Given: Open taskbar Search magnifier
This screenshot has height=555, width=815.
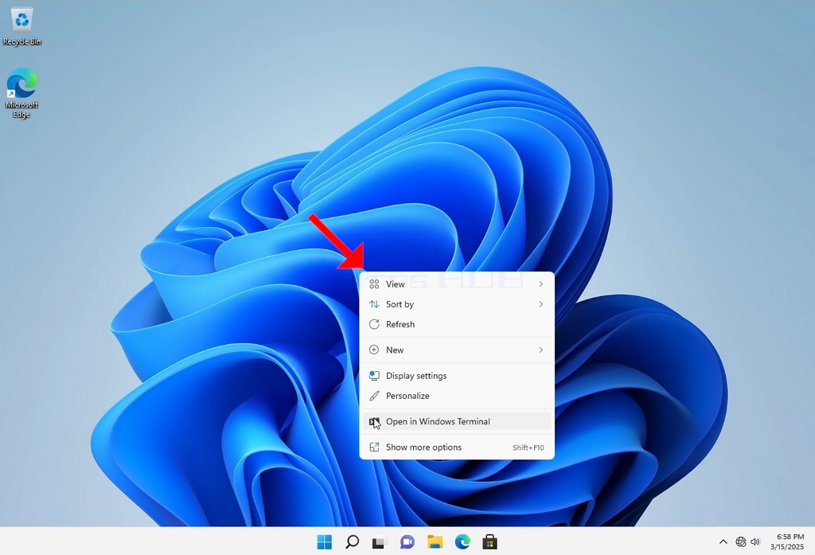Looking at the screenshot, I should (x=352, y=542).
